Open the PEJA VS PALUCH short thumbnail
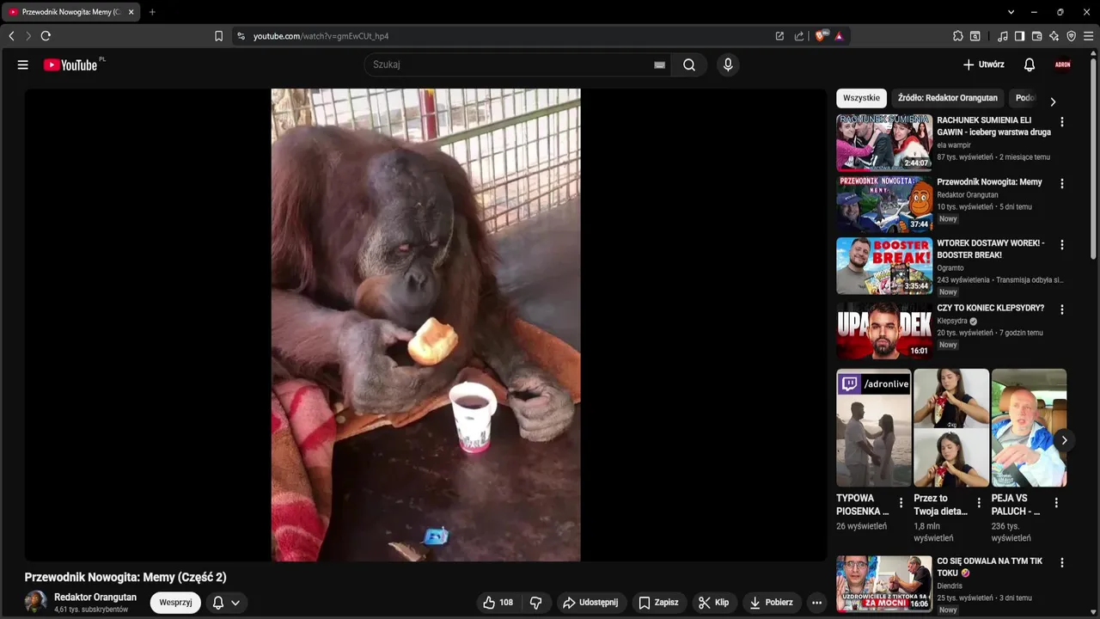Viewport: 1100px width, 619px height. coord(1029,428)
